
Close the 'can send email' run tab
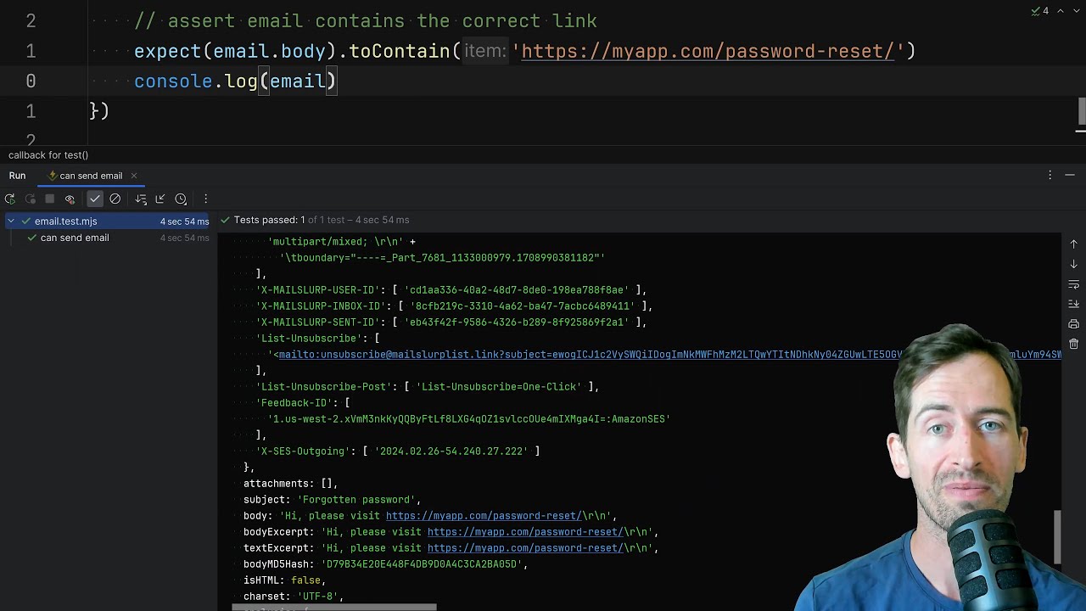(x=133, y=176)
